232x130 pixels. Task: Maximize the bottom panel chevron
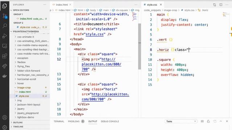point(221,121)
